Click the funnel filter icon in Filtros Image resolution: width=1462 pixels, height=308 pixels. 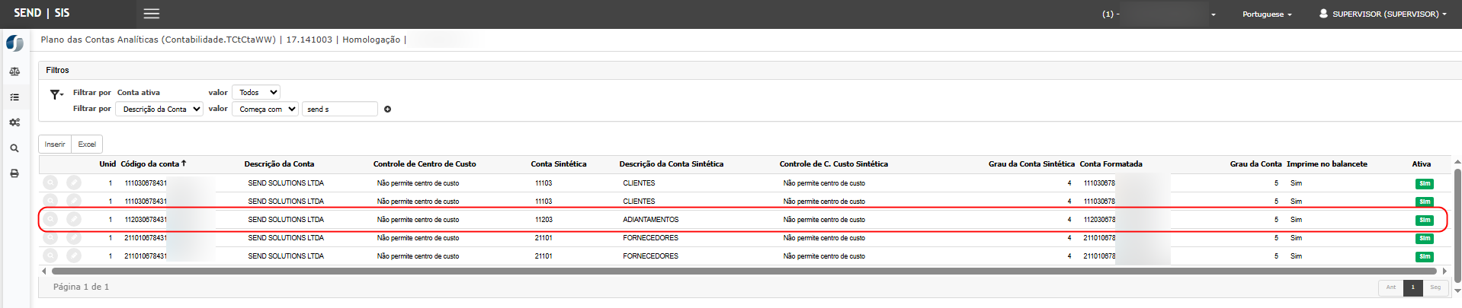point(56,94)
